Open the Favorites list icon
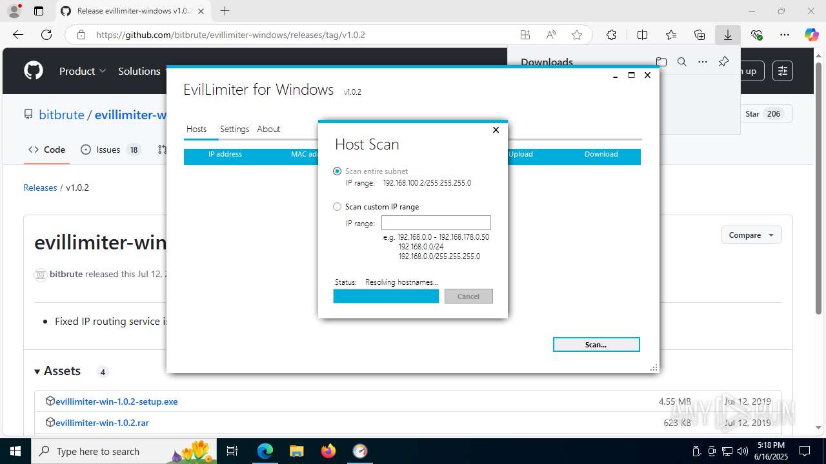Screen dimensions: 826x464 click(671, 35)
